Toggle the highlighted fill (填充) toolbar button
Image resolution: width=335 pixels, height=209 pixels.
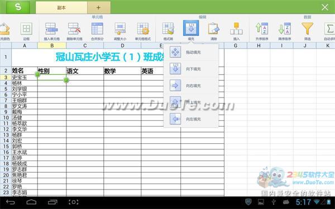coord(191,28)
